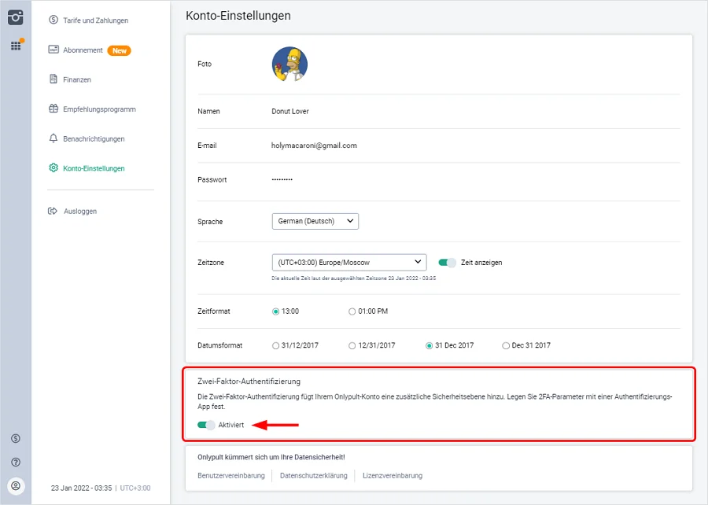The width and height of the screenshot is (708, 505).
Task: Click the Benachrichtigungen bell icon
Action: click(53, 138)
